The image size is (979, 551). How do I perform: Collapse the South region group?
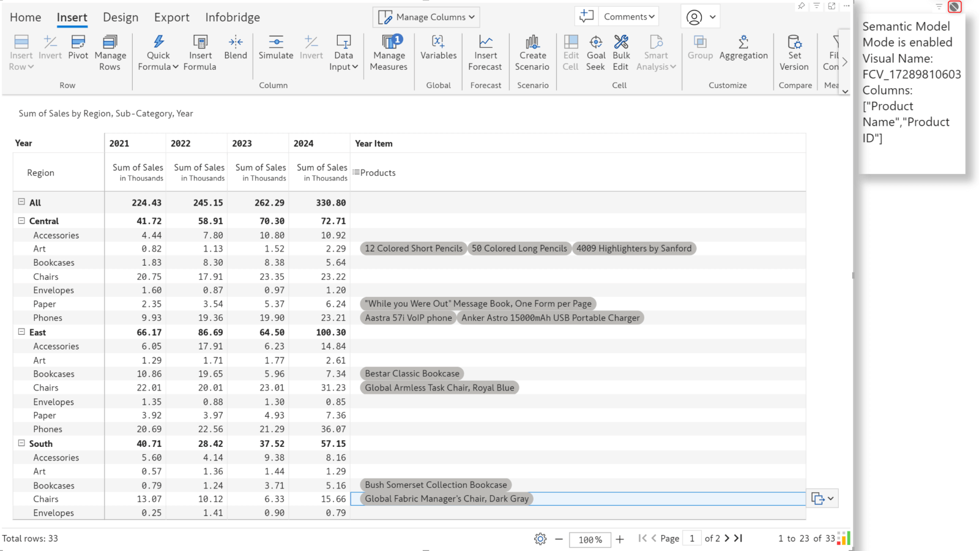point(21,443)
